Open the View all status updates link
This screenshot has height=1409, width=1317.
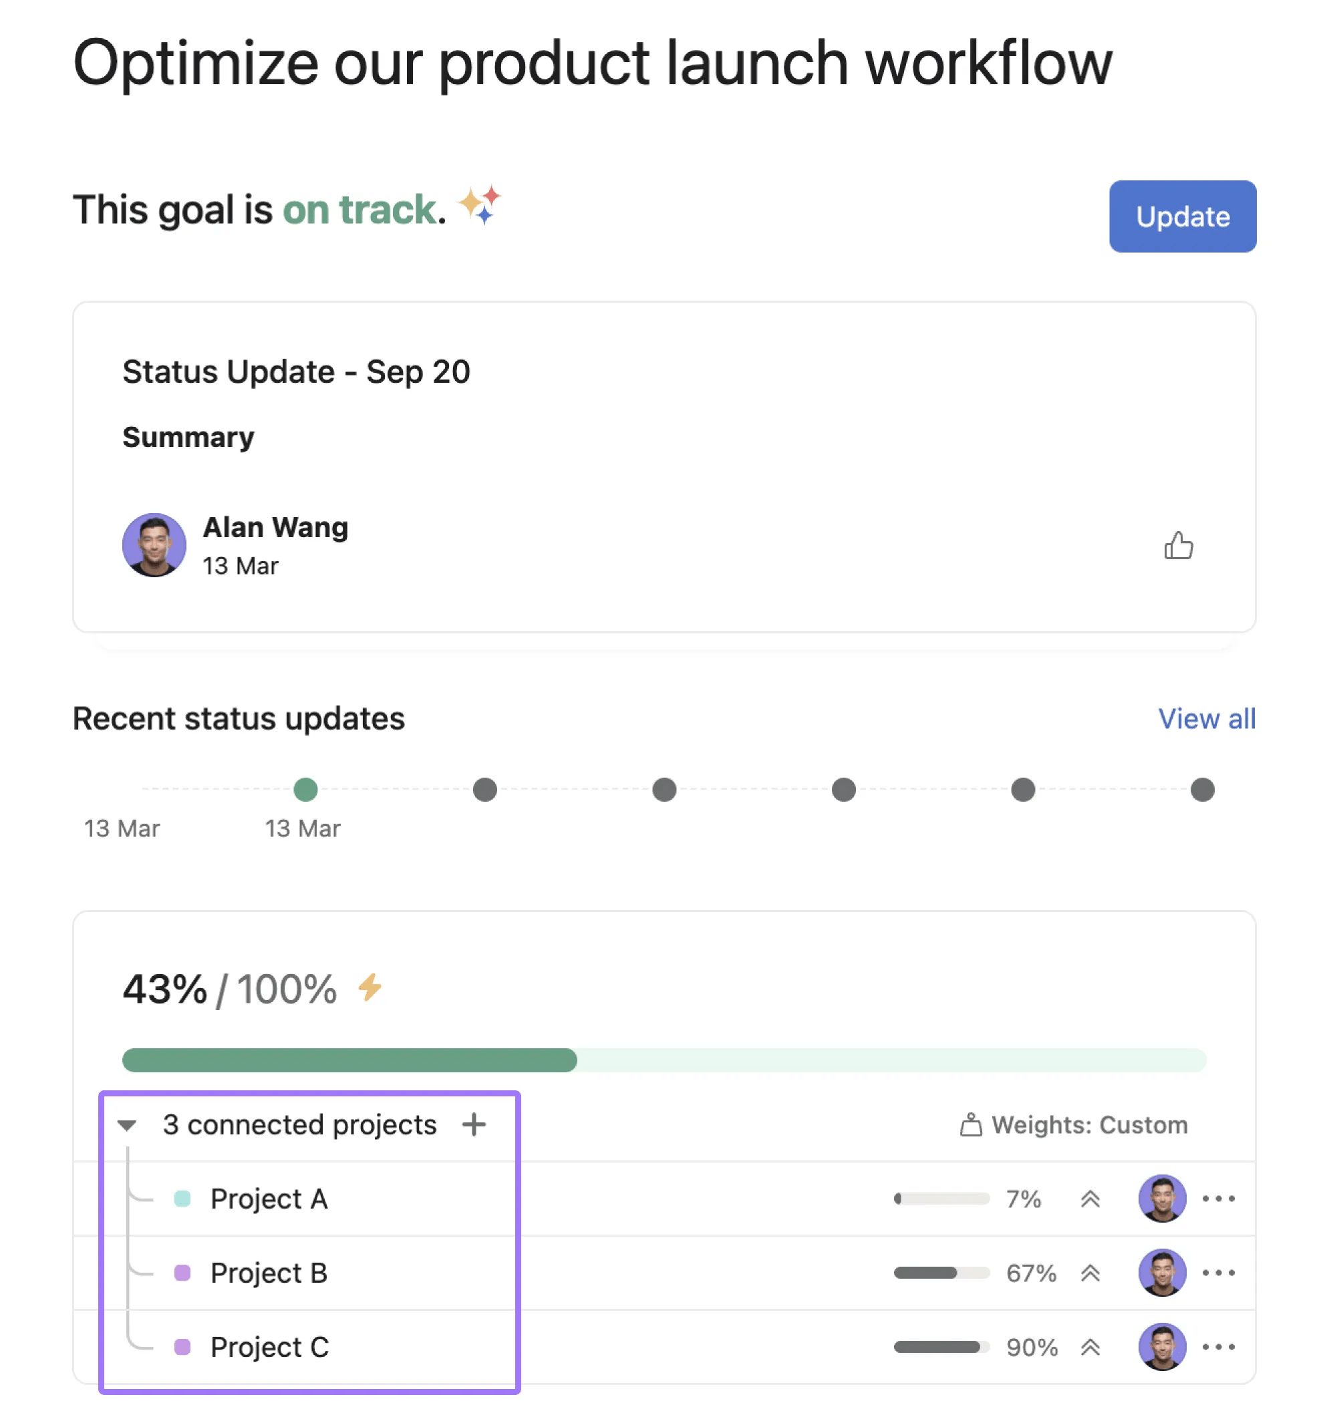[x=1205, y=719]
